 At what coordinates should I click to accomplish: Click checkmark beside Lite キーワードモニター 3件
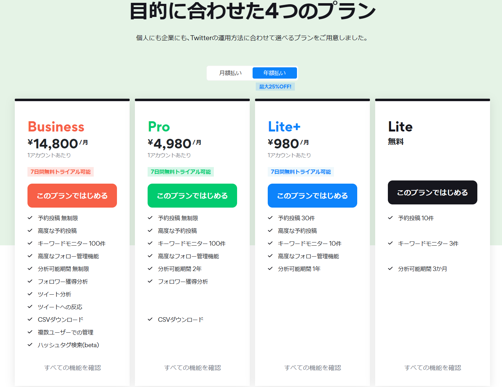click(x=391, y=243)
